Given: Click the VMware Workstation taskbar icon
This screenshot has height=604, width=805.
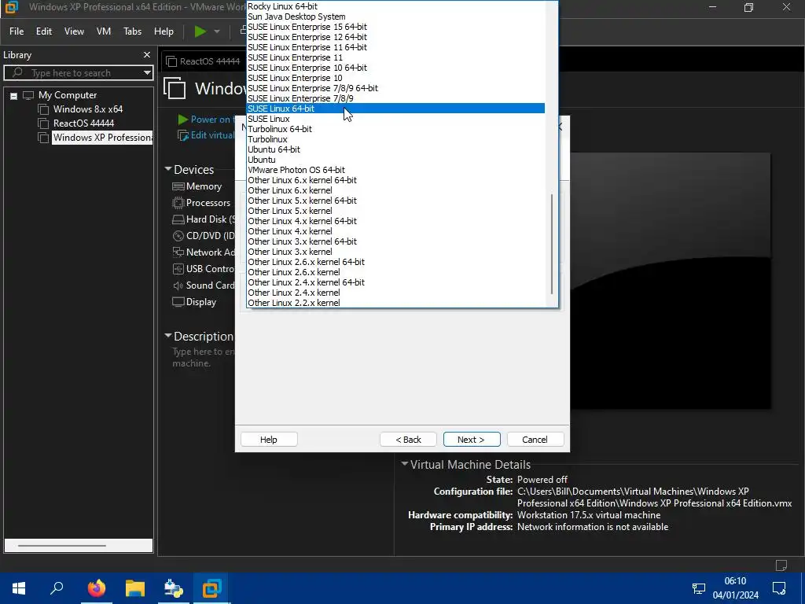Looking at the screenshot, I should point(211,588).
